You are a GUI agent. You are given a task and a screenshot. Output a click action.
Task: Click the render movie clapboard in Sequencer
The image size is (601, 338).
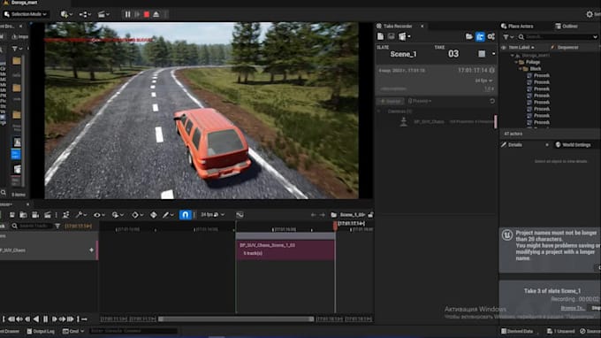[48, 215]
